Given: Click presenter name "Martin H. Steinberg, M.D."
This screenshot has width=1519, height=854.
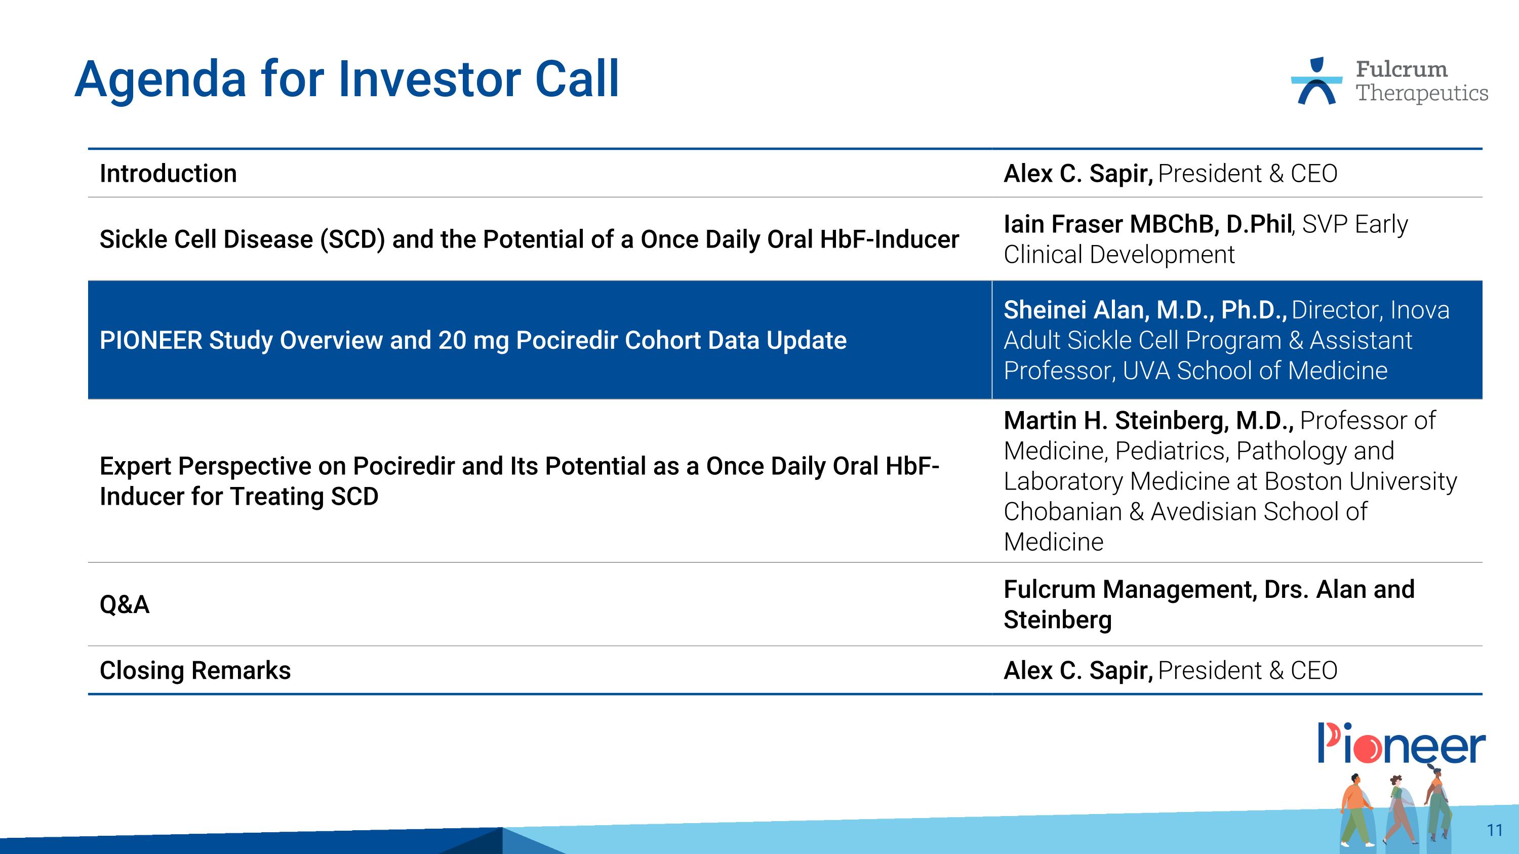Looking at the screenshot, I should coord(1149,421).
